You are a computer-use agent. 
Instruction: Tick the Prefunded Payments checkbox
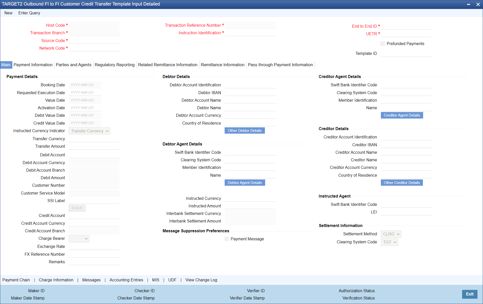[x=383, y=44]
